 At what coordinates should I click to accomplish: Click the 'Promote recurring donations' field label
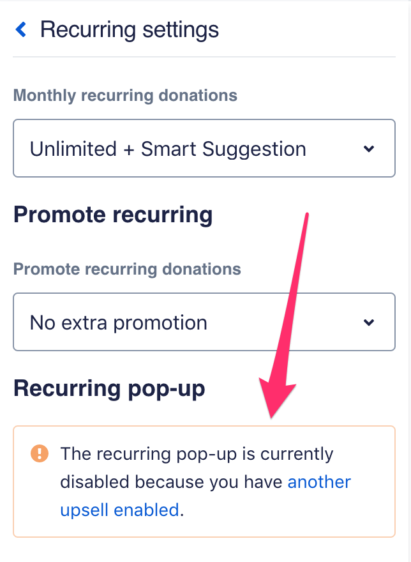127,269
